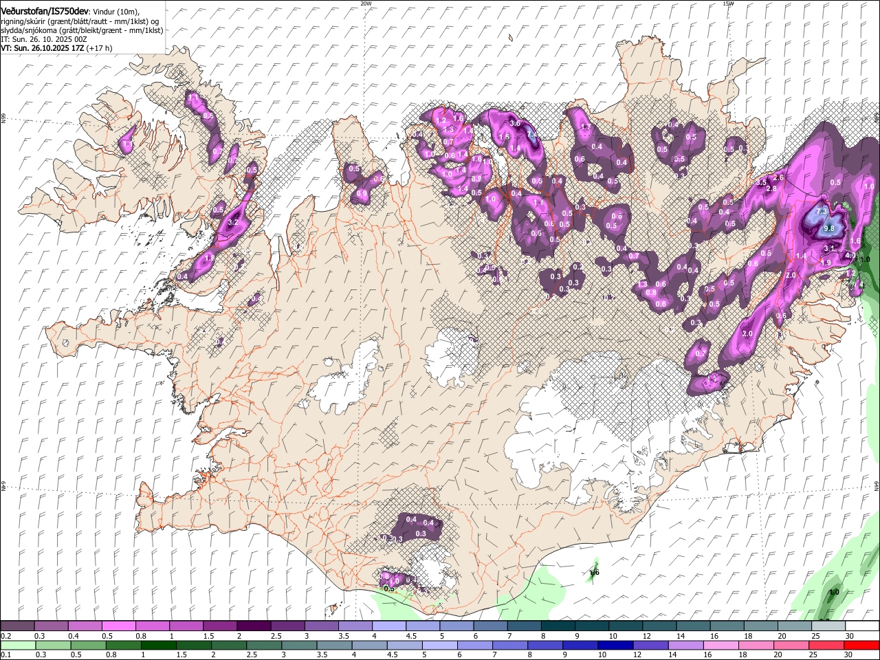880x660 pixels.
Task: Click the bright pink 0.5 snow scale swatch
Action: (x=118, y=626)
